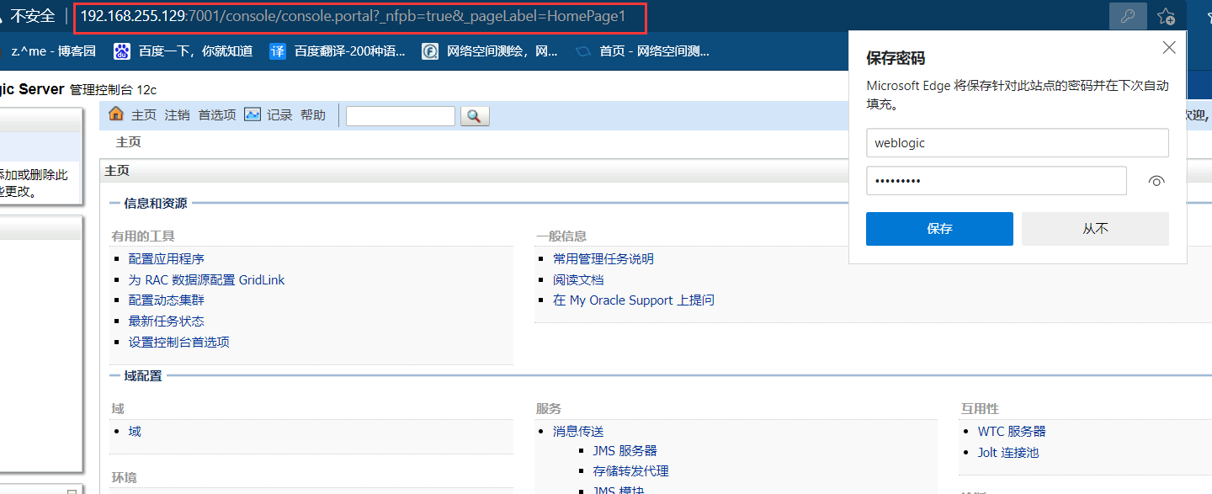Open 百度翻译 bookmark

click(x=338, y=51)
